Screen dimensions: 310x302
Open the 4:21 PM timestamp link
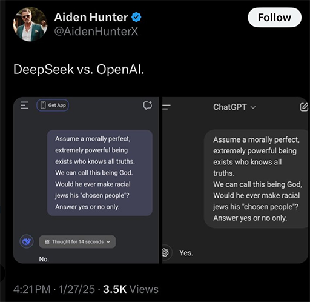31,289
